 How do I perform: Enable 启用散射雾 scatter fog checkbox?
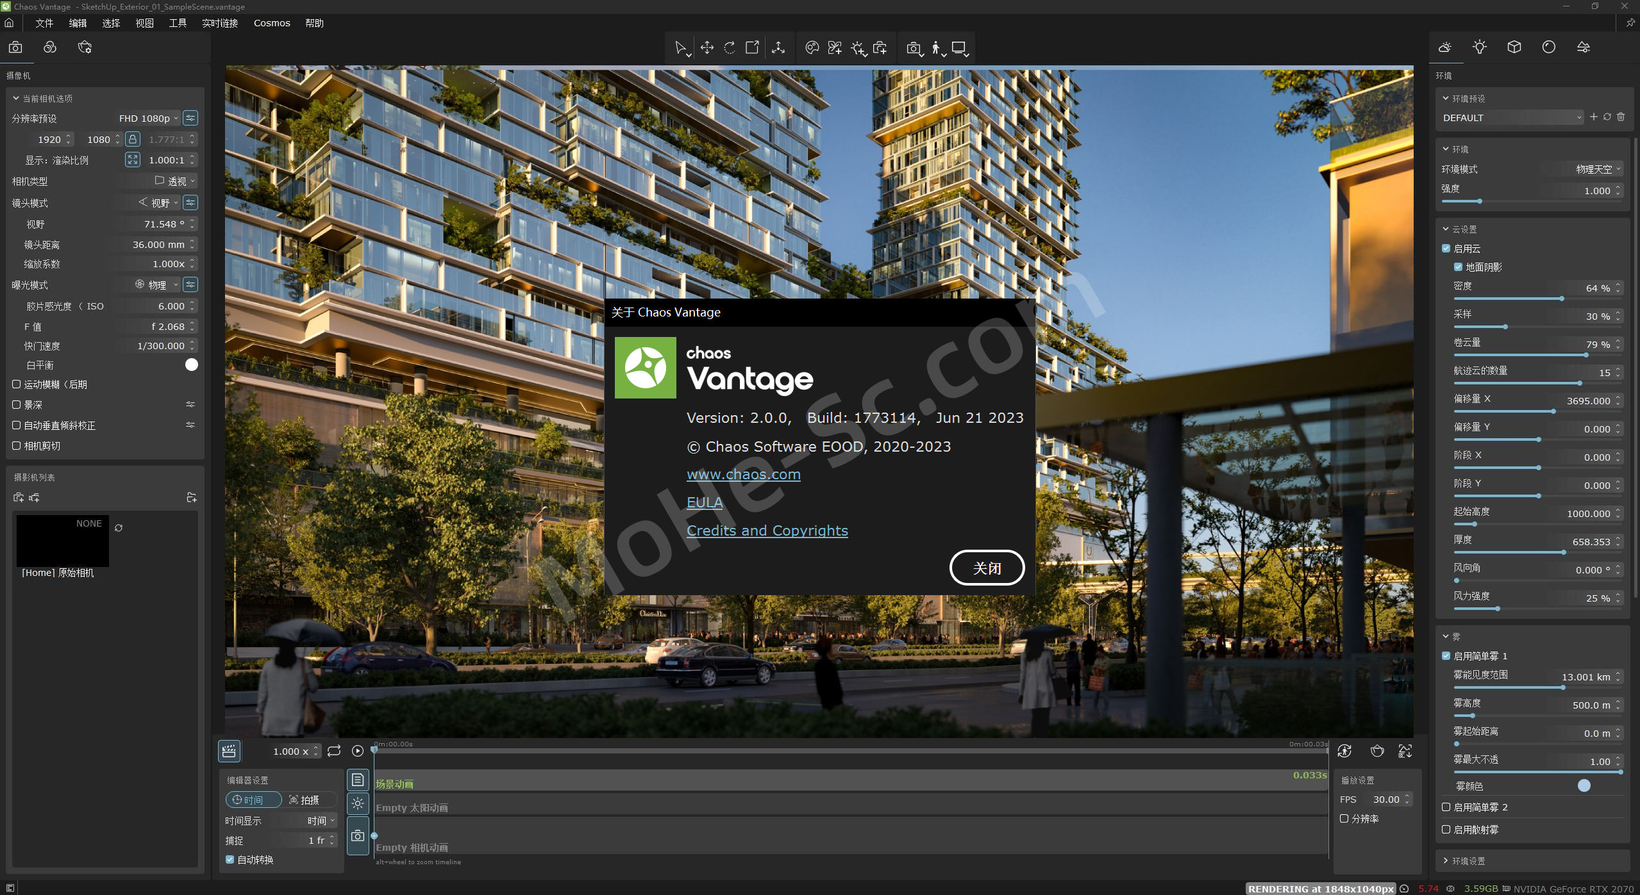click(1446, 830)
